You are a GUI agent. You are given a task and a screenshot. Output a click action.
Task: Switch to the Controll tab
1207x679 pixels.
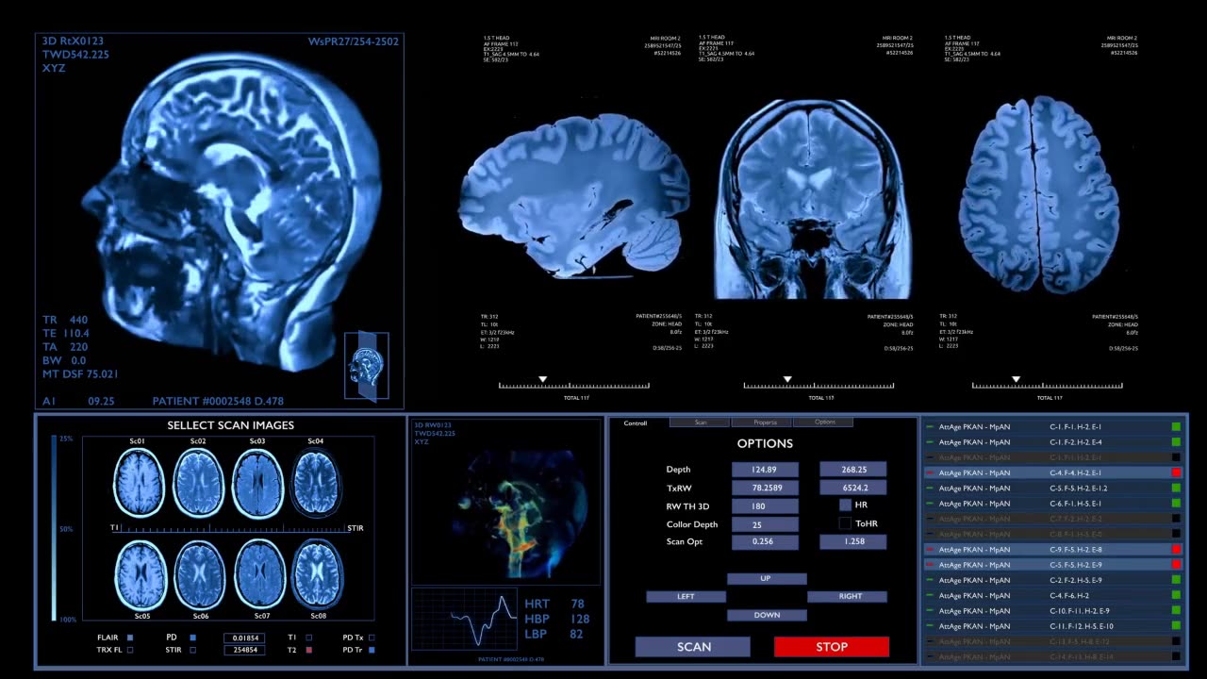pos(637,422)
